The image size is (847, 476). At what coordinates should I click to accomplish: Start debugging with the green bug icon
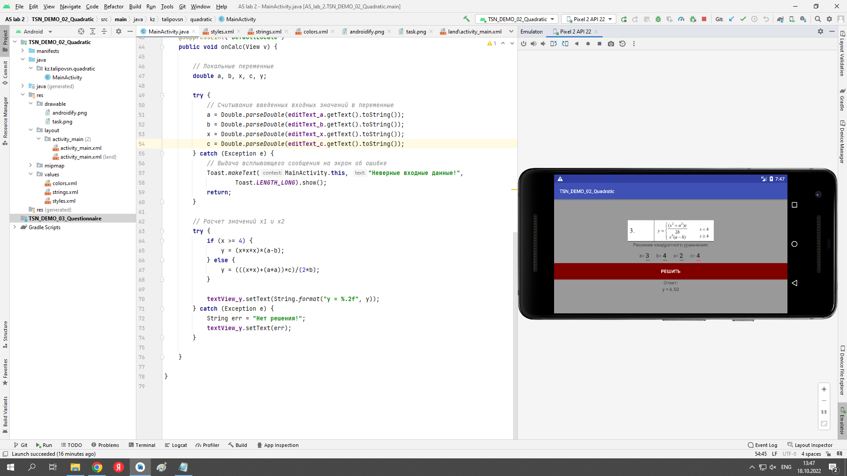pyautogui.click(x=658, y=19)
